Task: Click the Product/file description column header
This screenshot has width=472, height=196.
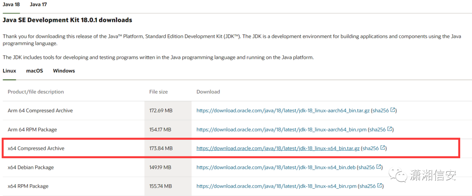Action: click(x=36, y=91)
